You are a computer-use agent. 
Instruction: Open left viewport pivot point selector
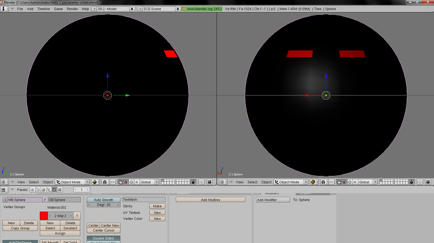click(106, 182)
